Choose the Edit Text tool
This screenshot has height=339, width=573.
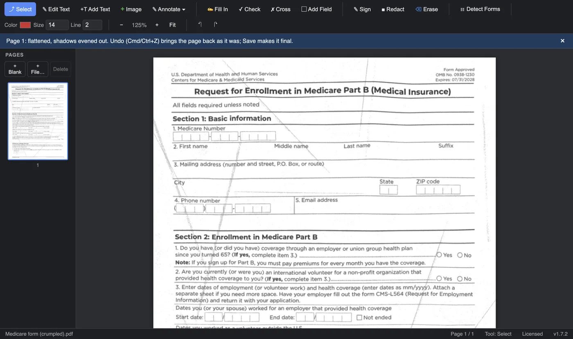[56, 9]
